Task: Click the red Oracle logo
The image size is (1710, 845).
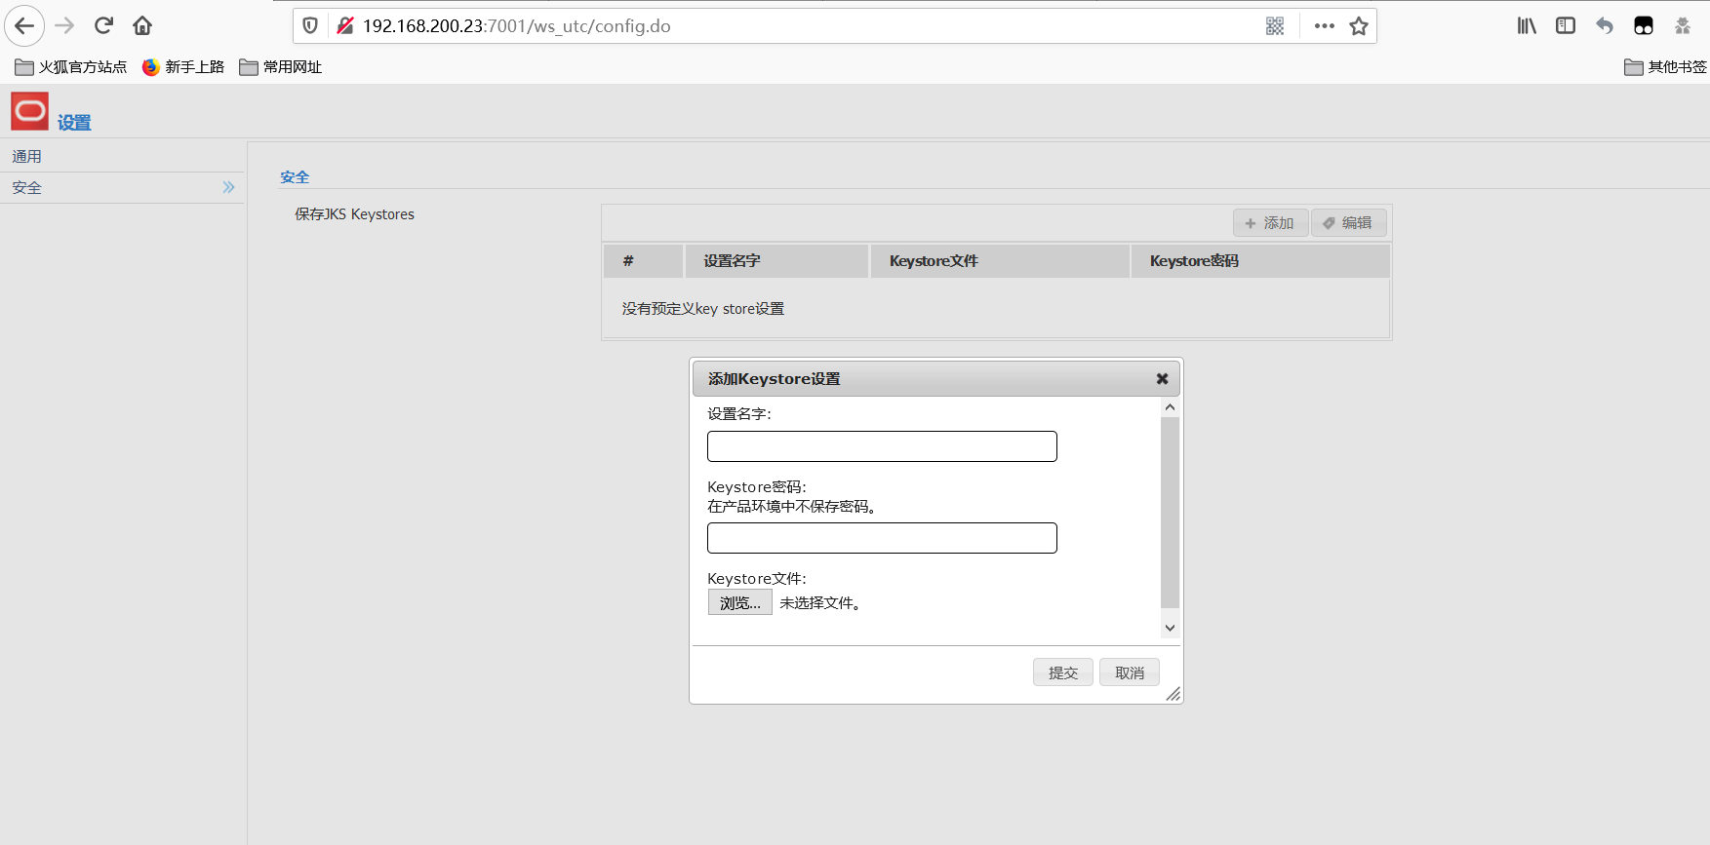Action: click(29, 111)
